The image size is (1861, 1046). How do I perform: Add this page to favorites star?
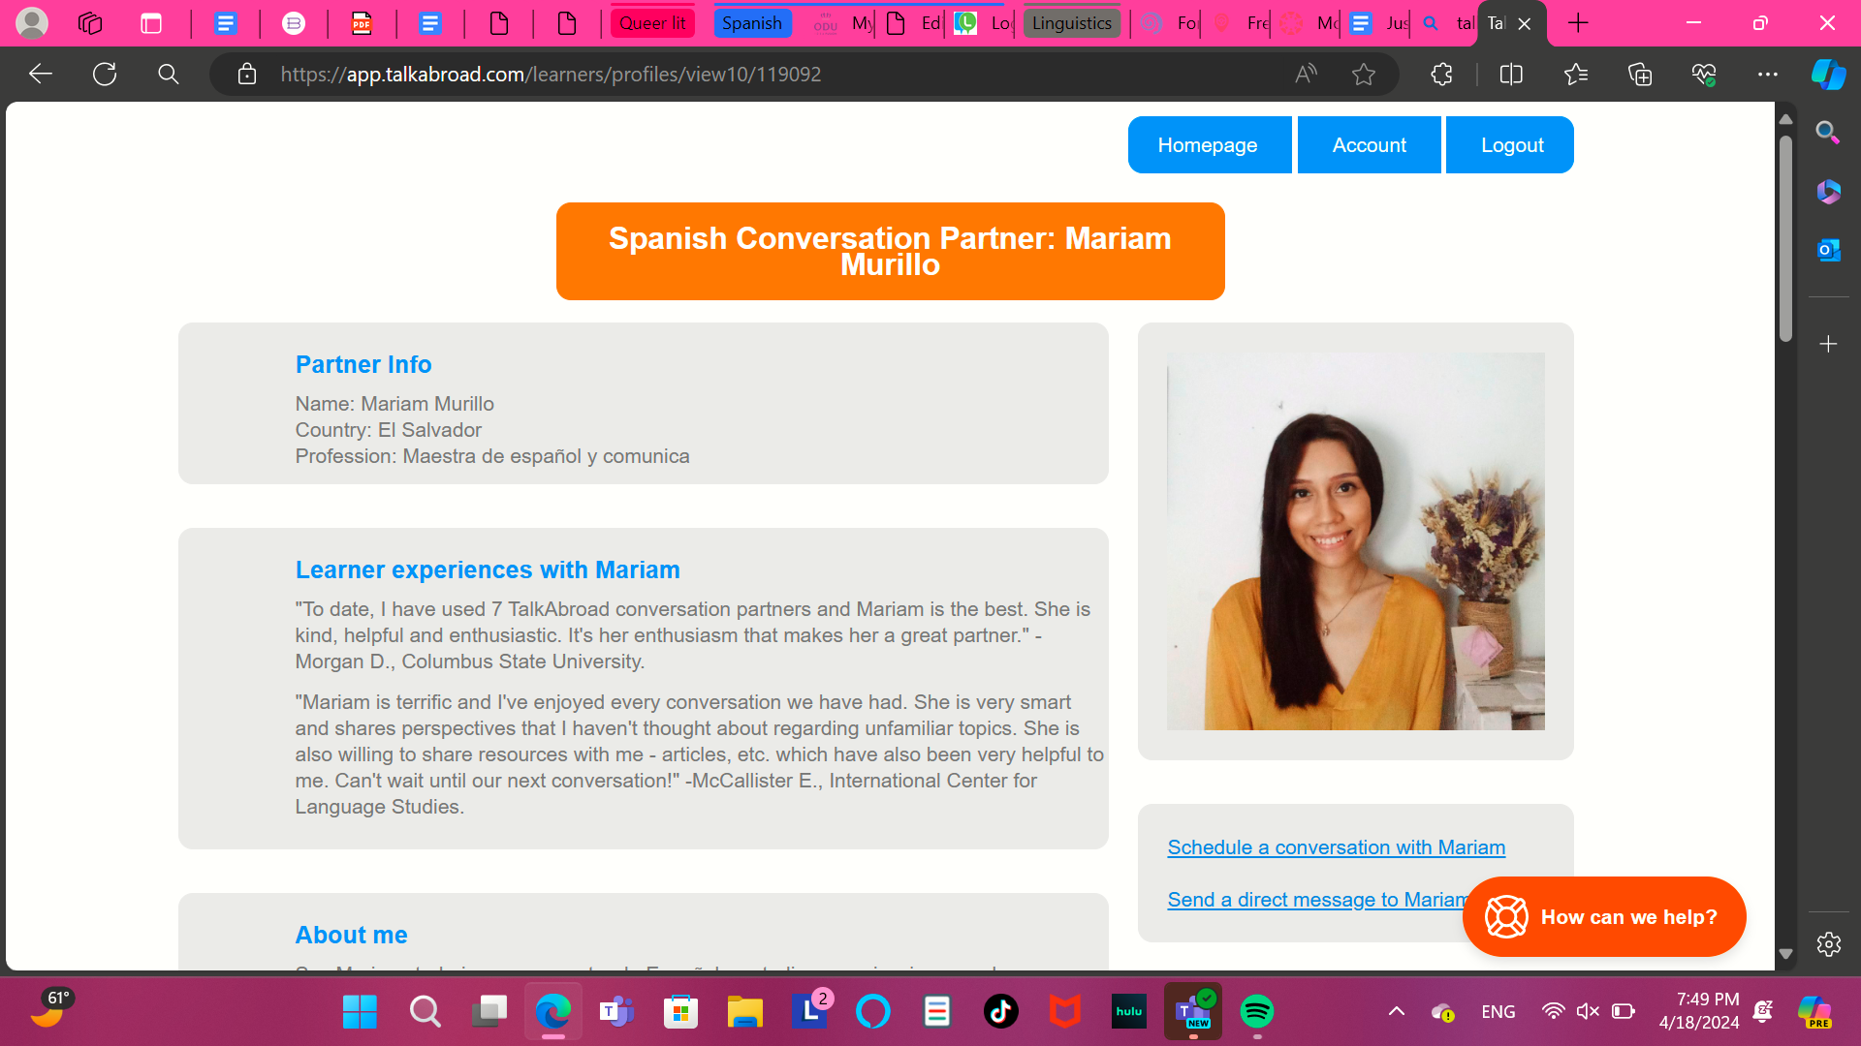pyautogui.click(x=1364, y=74)
